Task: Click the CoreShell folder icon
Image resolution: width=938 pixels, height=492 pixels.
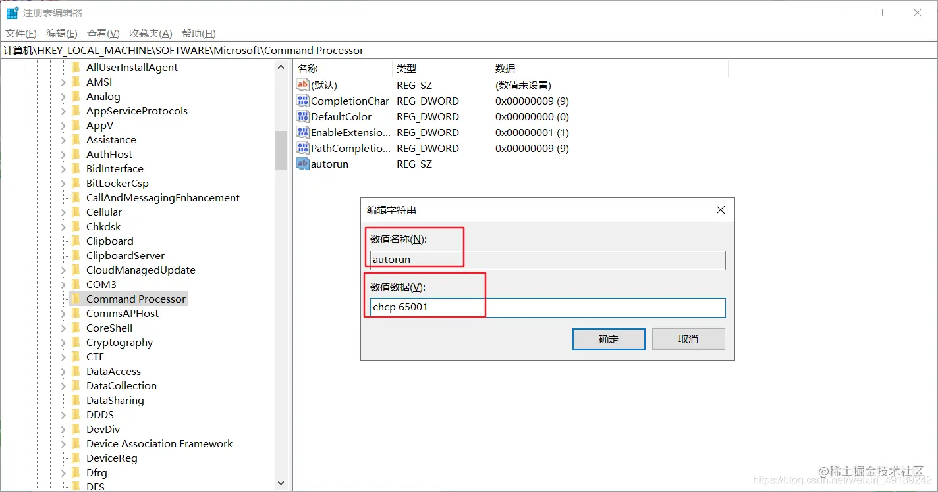Action: click(x=76, y=328)
